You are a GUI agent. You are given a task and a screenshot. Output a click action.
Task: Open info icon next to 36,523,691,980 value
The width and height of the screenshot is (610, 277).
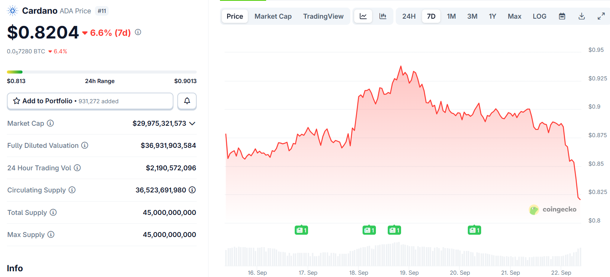coord(192,190)
